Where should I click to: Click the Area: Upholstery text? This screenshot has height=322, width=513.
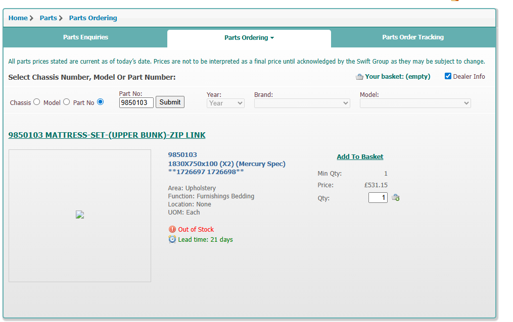pyautogui.click(x=192, y=188)
